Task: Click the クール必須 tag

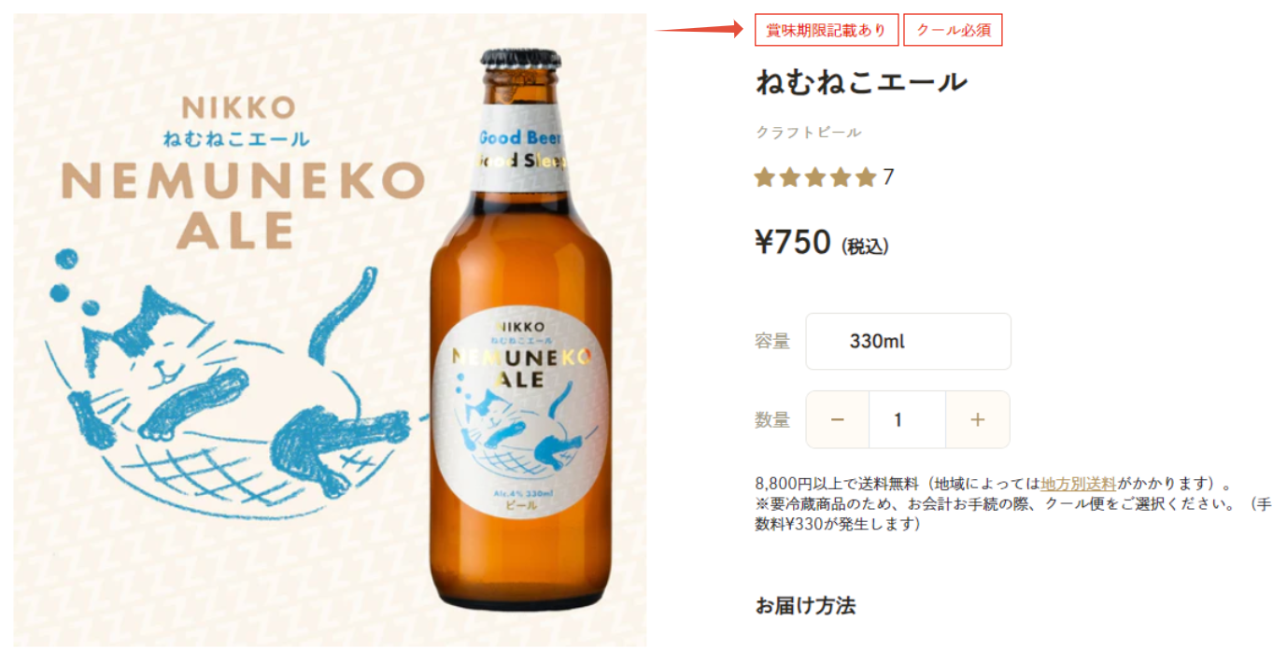Action: tap(953, 30)
